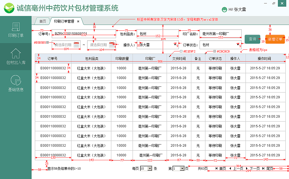The width and height of the screenshot is (289, 179).
Task: Click the 共63页 total pages text
Action: coord(203,168)
